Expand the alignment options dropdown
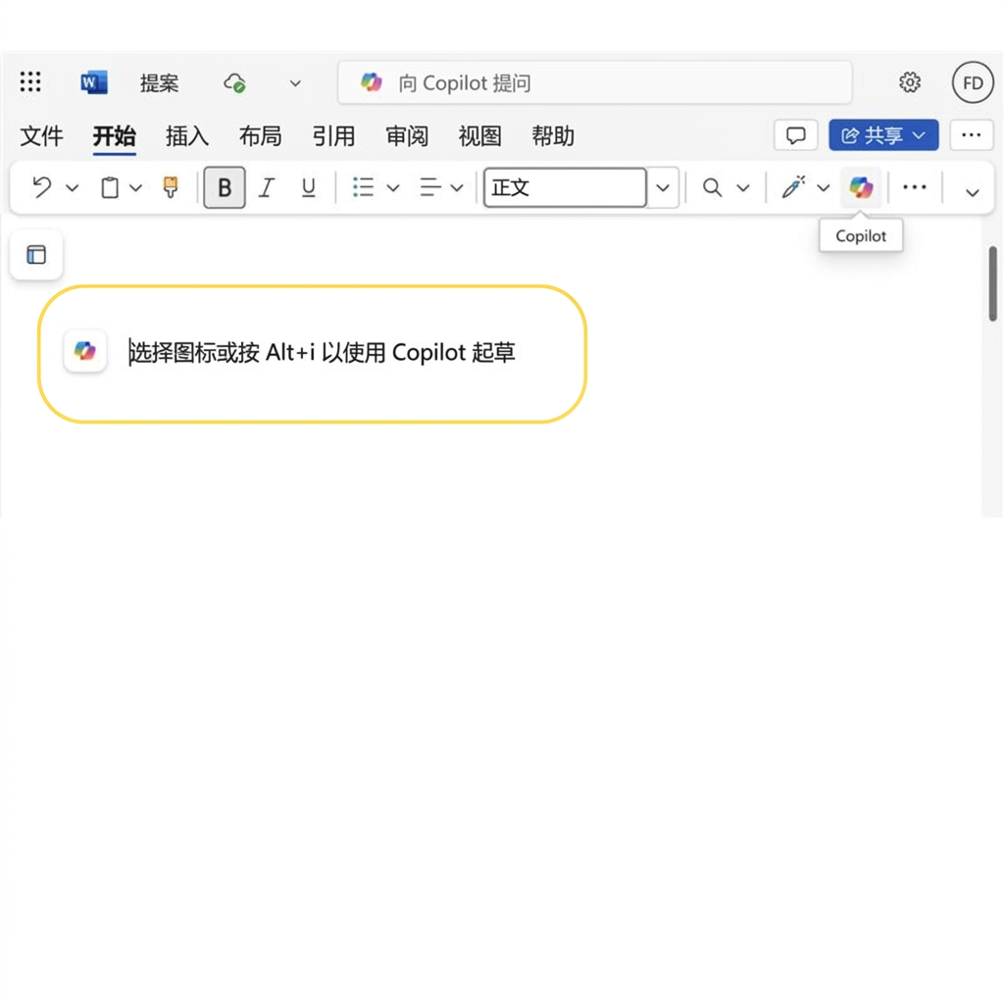This screenshot has width=1004, height=1004. tap(457, 188)
